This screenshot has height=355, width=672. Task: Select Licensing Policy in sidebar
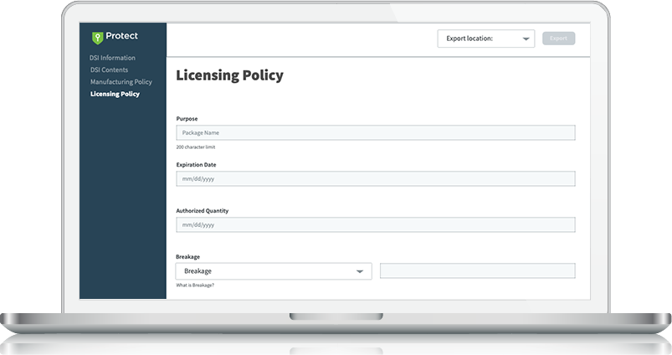pos(115,94)
